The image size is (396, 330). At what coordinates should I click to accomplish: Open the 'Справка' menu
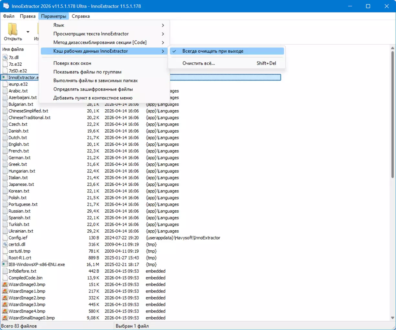click(x=81, y=16)
